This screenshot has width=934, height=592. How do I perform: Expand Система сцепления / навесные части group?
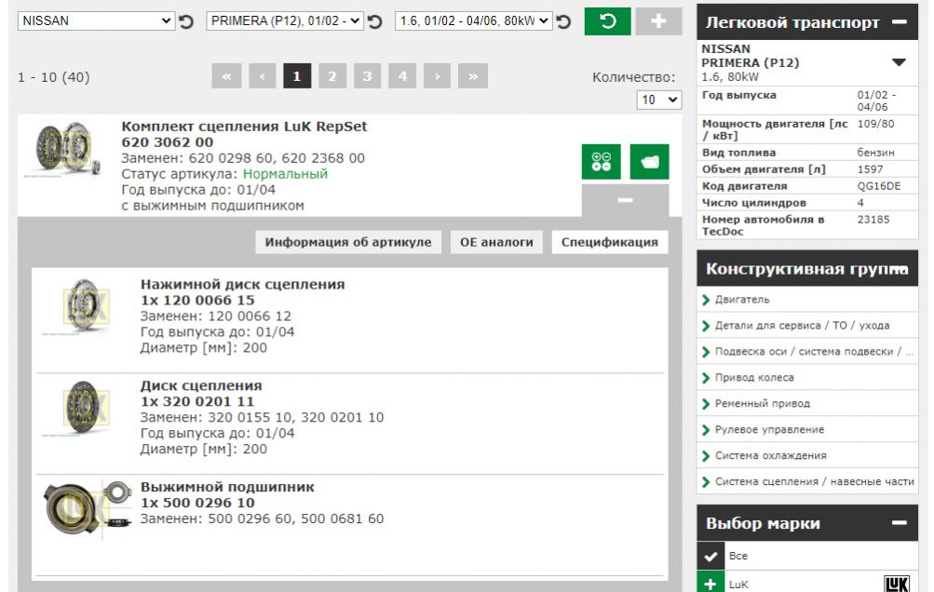pyautogui.click(x=807, y=482)
